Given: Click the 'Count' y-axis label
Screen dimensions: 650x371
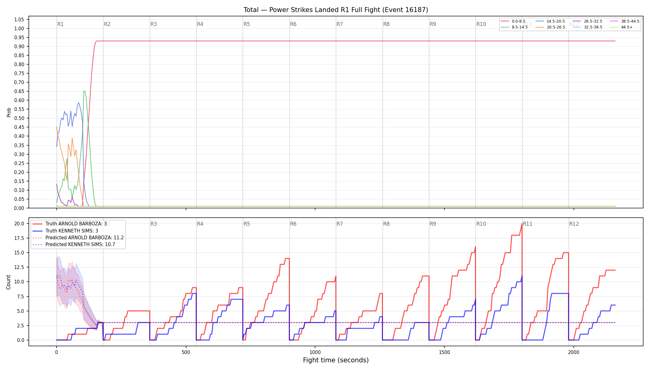Looking at the screenshot, I should pyautogui.click(x=8, y=282).
